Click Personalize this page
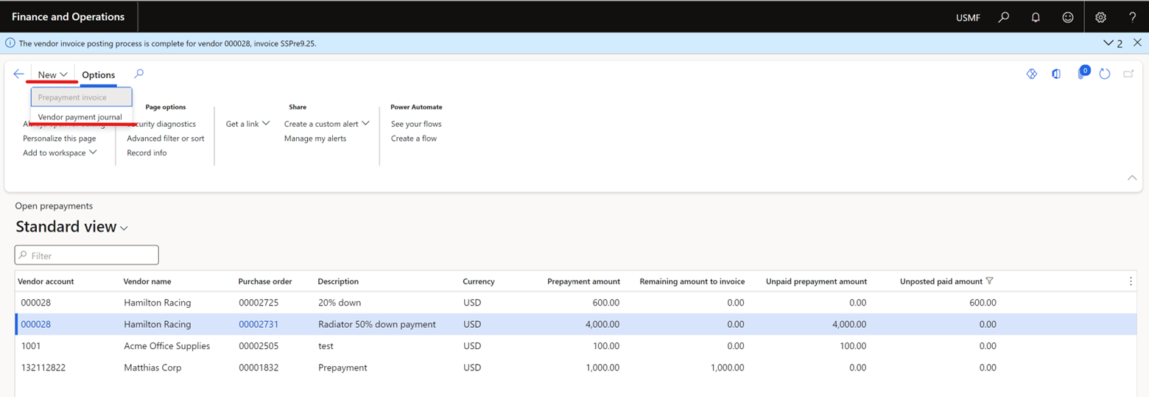 point(59,138)
